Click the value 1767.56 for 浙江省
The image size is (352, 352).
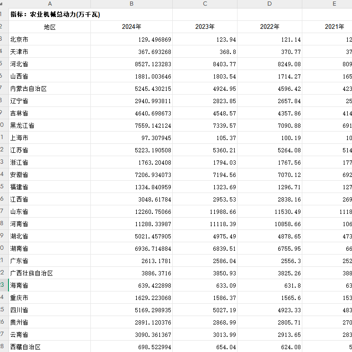270,162
